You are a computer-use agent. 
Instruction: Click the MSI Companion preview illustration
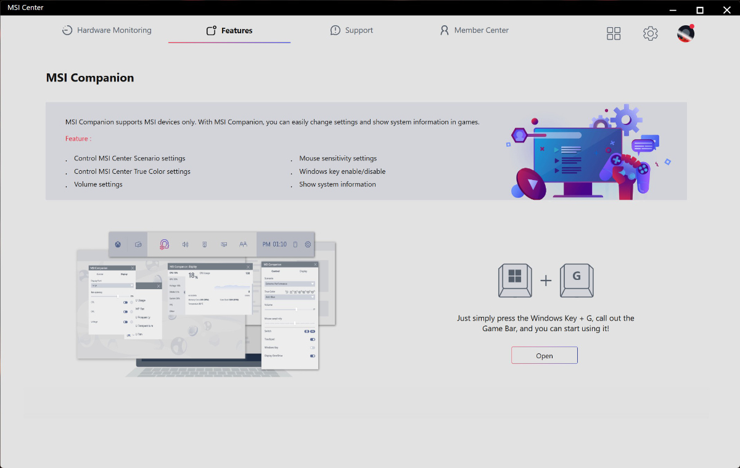click(x=207, y=305)
